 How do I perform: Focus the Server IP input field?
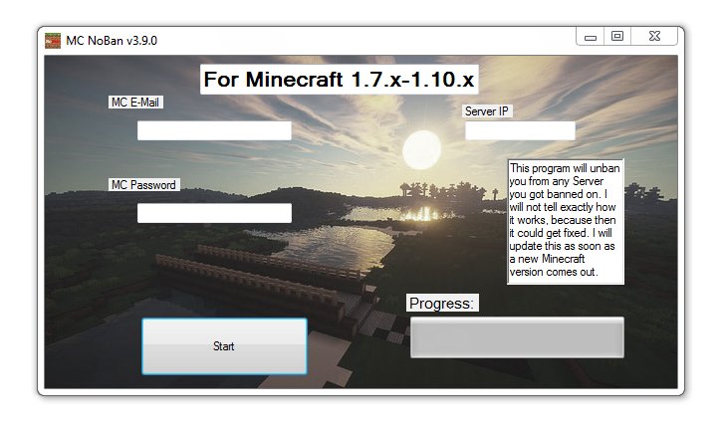pos(520,130)
